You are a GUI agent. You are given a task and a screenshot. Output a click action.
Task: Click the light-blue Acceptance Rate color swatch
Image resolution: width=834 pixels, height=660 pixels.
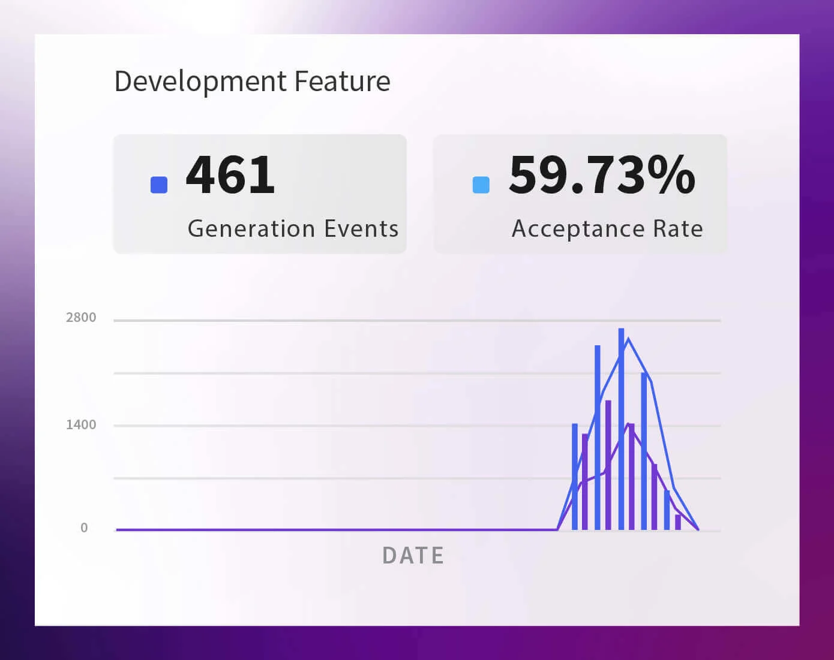click(481, 185)
